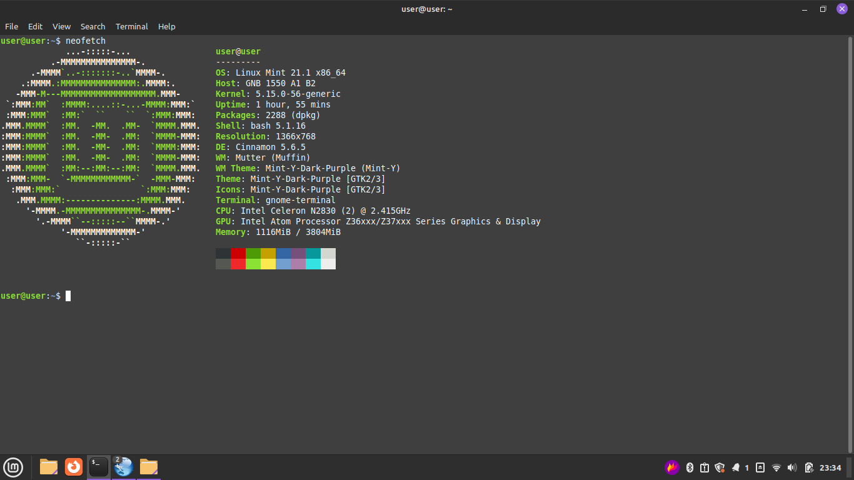Open the Search menu
The image size is (854, 480).
93,27
